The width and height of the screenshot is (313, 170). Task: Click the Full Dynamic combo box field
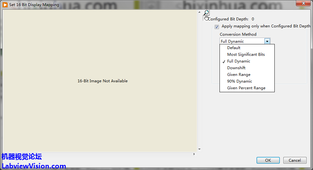tap(242, 41)
